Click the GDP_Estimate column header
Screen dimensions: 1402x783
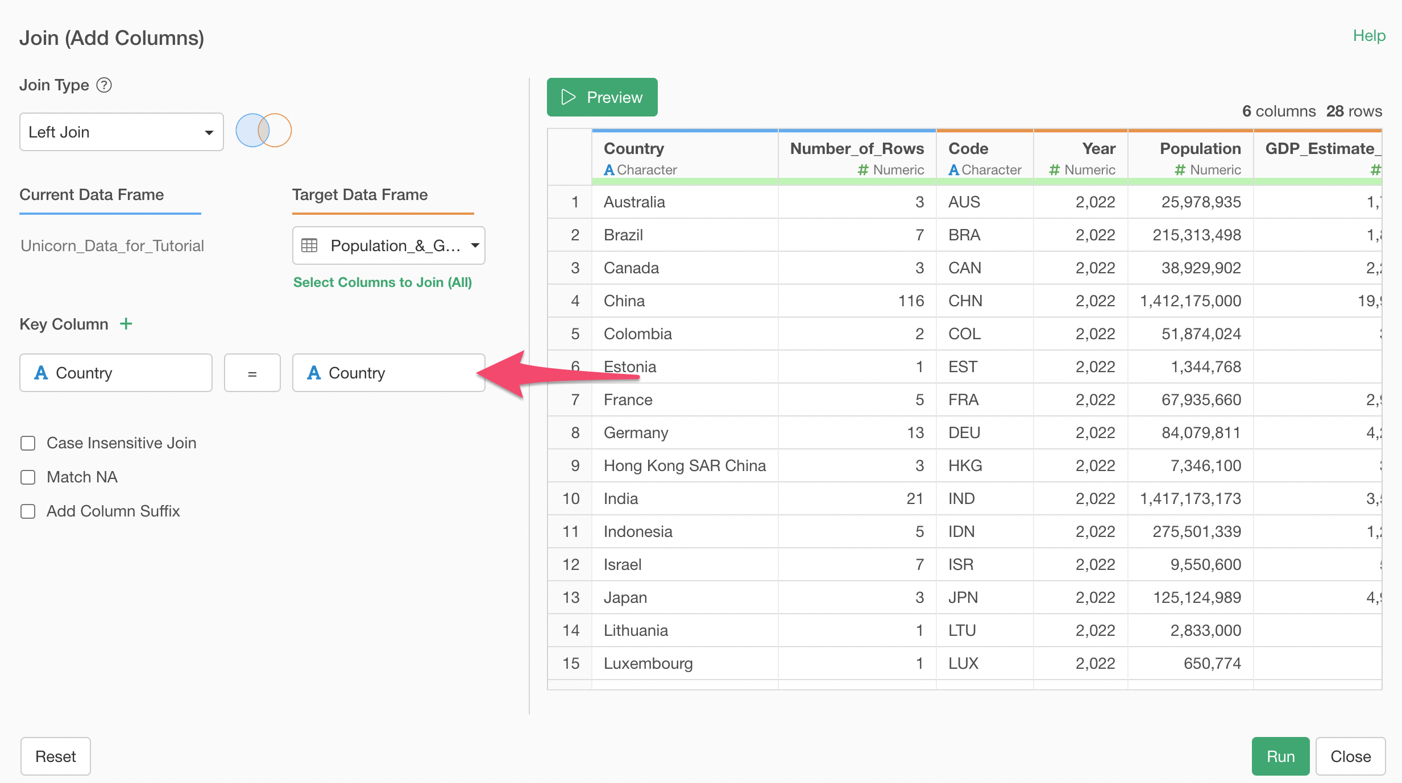(1319, 149)
